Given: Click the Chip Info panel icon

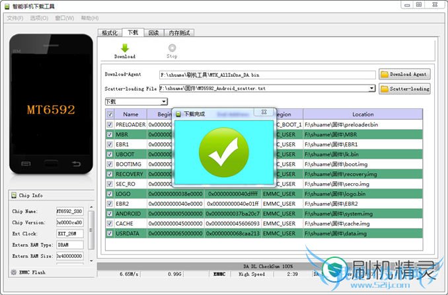Looking at the screenshot, I should point(14,195).
